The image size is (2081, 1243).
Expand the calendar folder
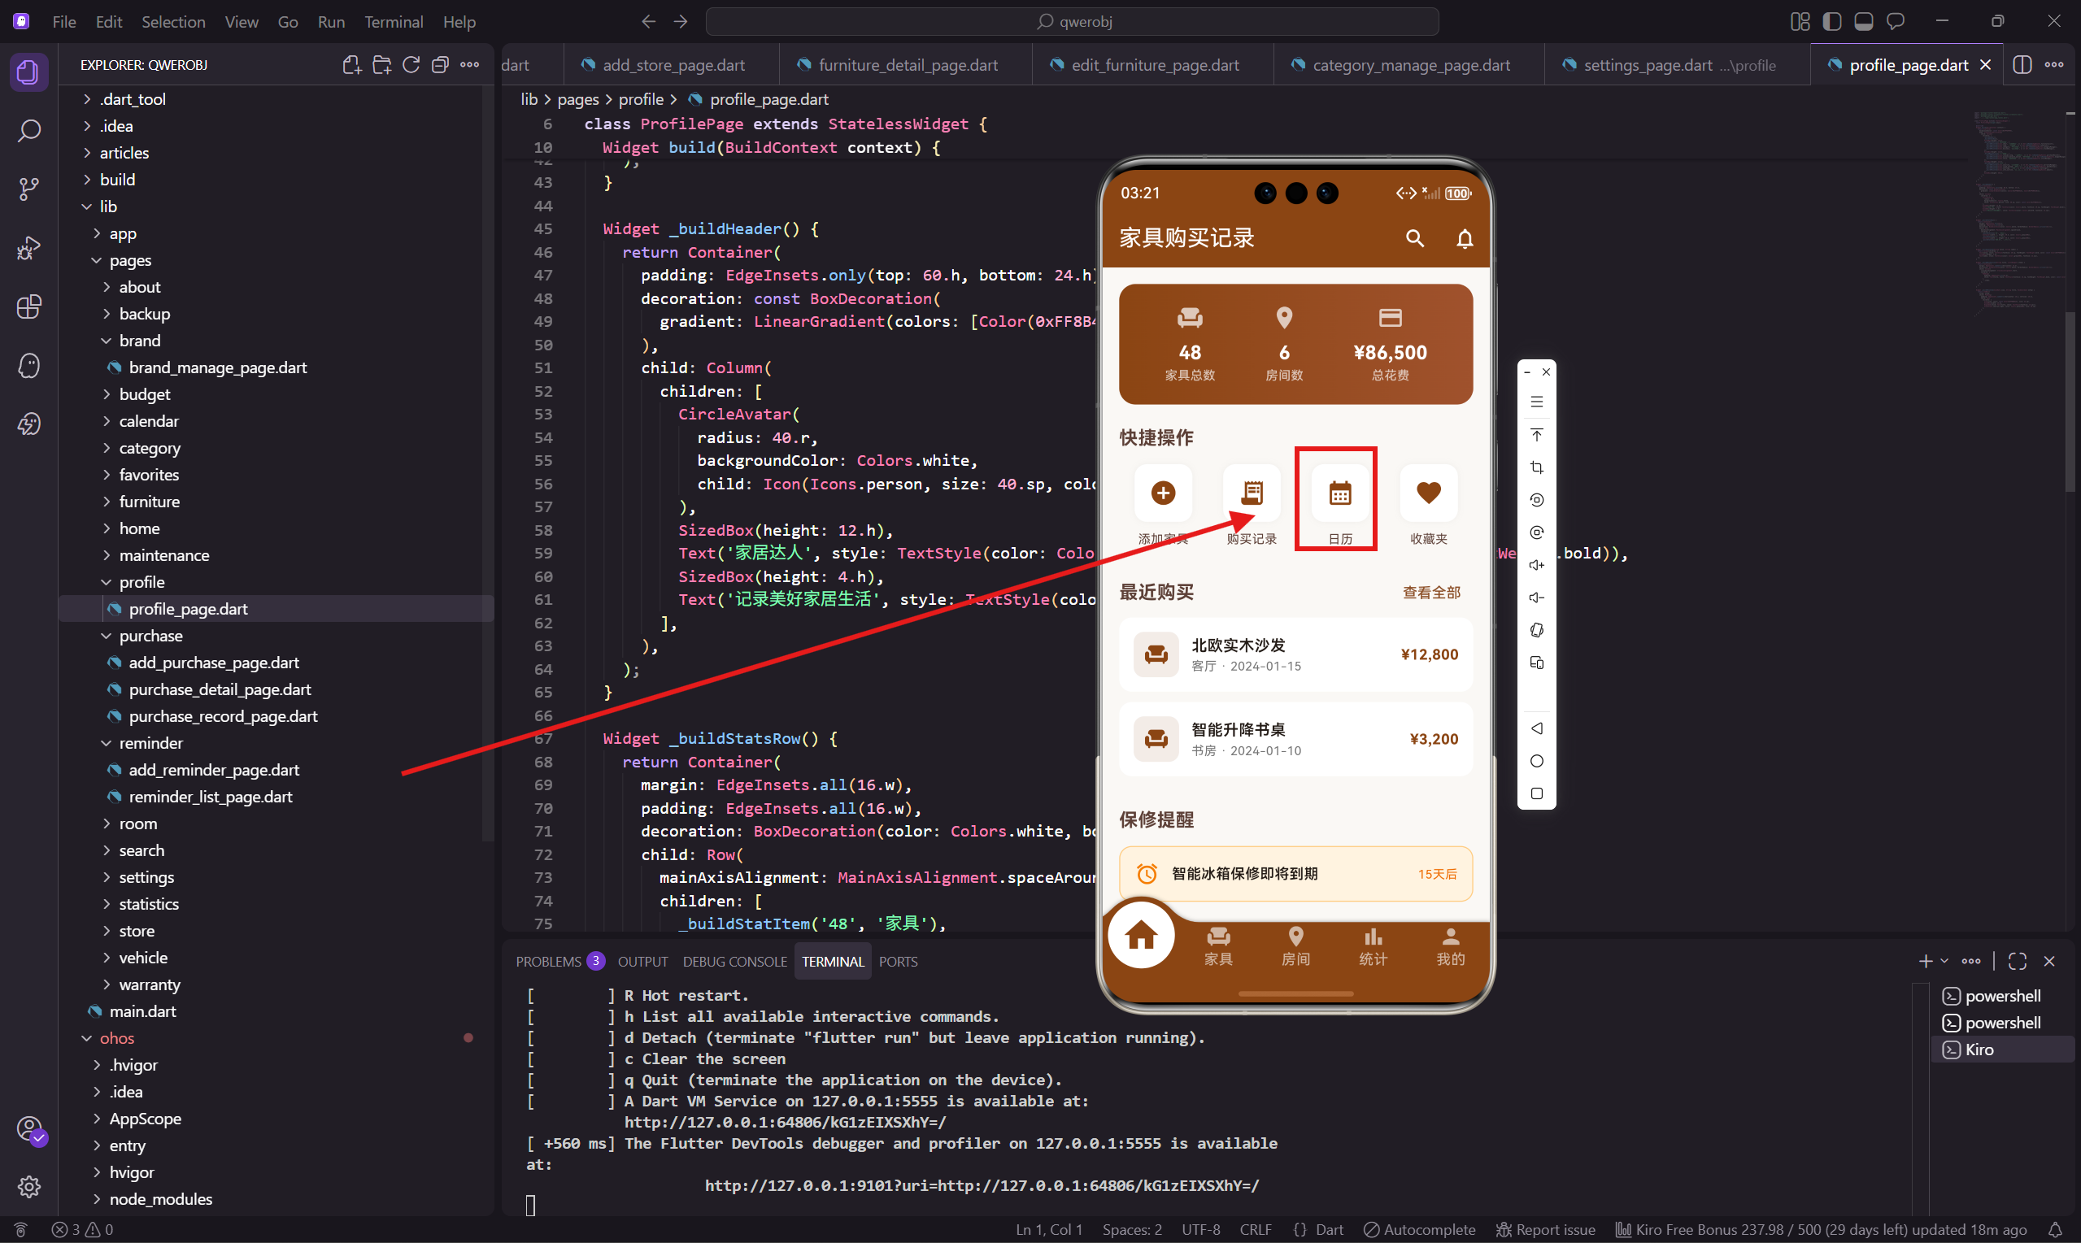pos(148,421)
